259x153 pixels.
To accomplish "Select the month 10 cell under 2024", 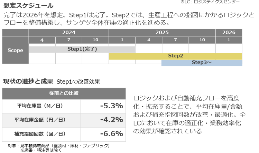I will (95, 40).
